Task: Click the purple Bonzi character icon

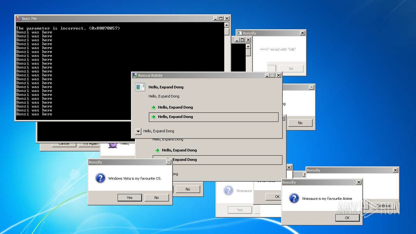Action: [112, 145]
